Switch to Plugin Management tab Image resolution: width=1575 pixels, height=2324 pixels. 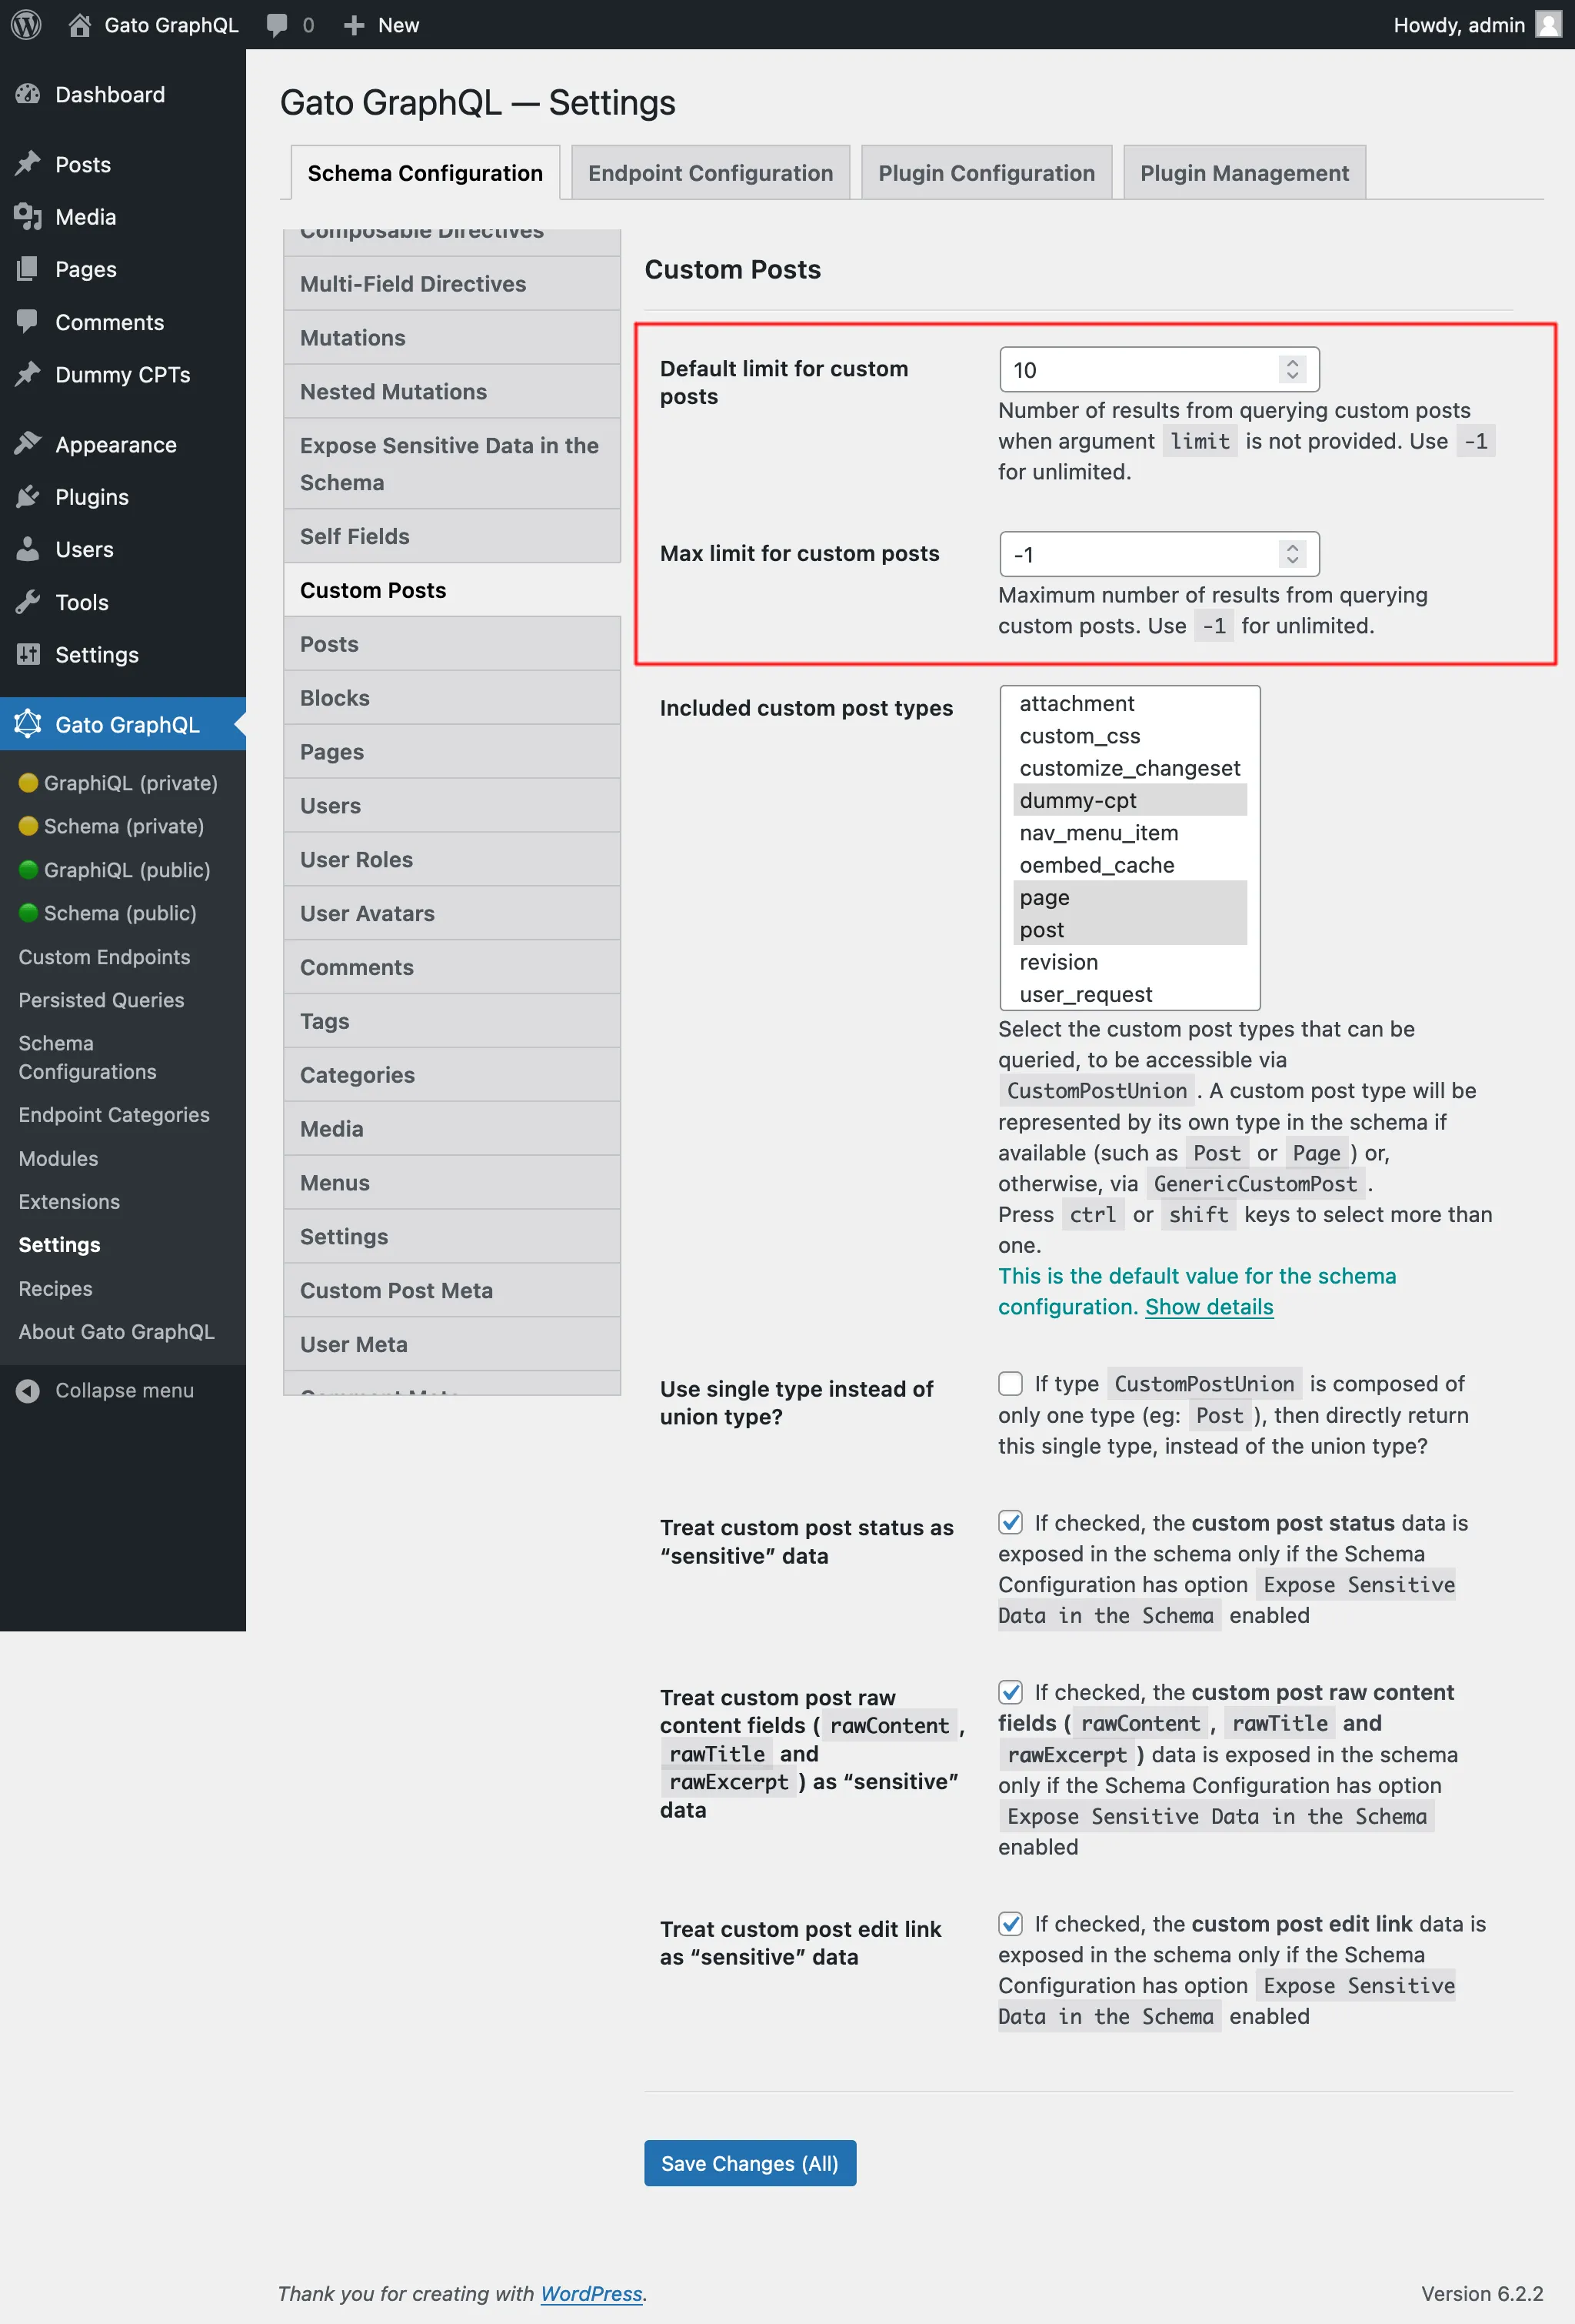click(1244, 172)
